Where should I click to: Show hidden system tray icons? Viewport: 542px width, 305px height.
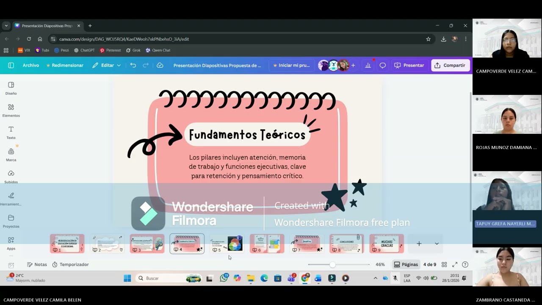pos(375,278)
